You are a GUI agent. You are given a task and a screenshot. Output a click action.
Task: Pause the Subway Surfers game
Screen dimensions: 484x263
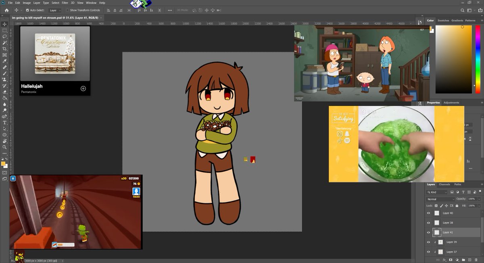click(x=13, y=178)
